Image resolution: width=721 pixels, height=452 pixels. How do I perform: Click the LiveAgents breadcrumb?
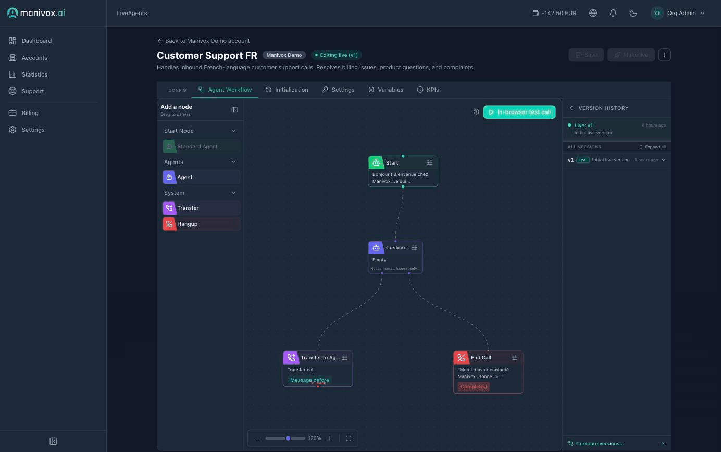point(132,13)
